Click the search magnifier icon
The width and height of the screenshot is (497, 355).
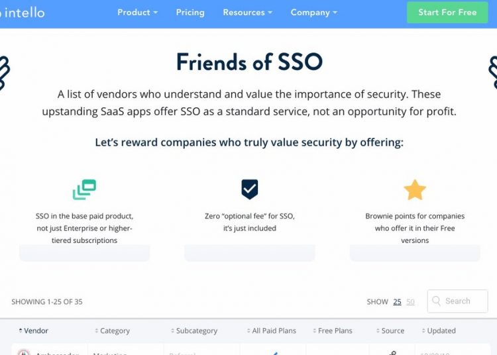point(437,301)
